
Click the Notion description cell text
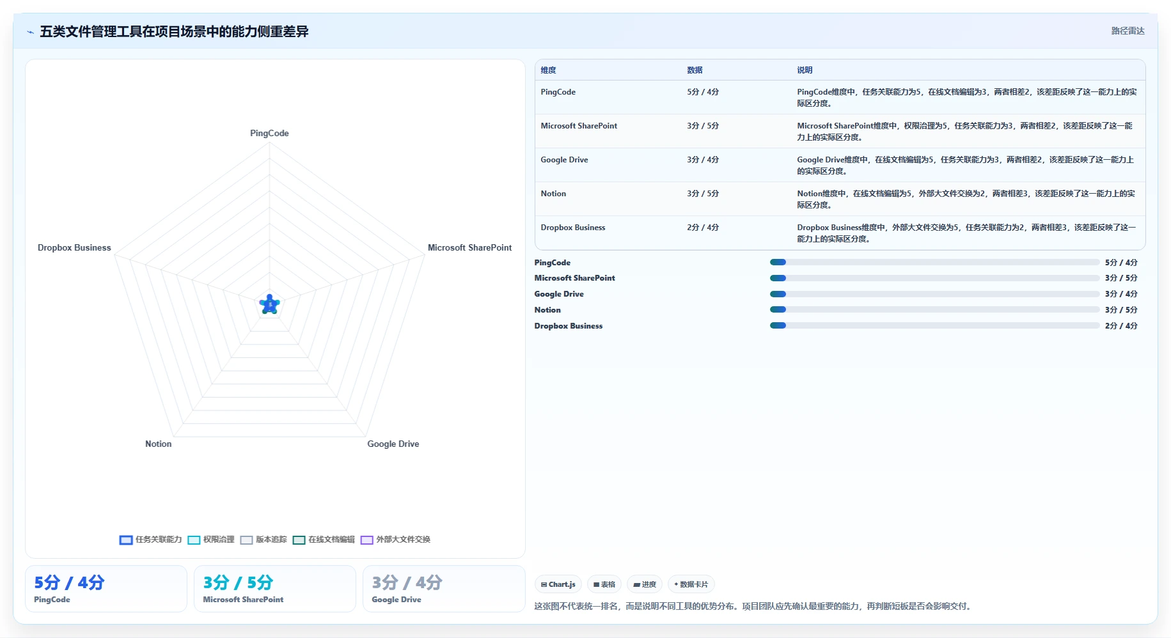point(966,199)
